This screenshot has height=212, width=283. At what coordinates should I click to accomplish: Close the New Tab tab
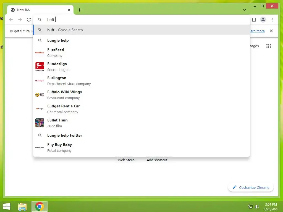(69, 10)
